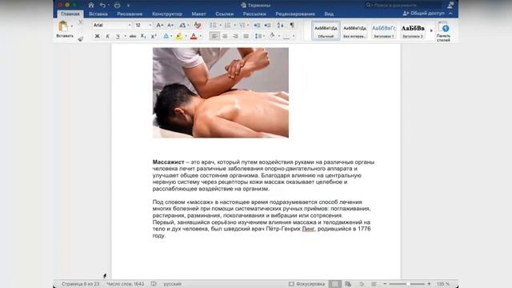Apply yellow text highlight color
This screenshot has height=288, width=512.
[178, 36]
